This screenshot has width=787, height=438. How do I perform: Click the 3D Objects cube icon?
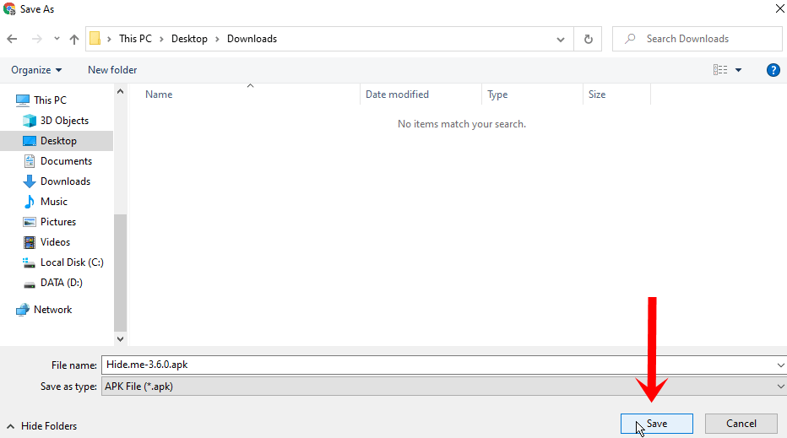coord(30,121)
